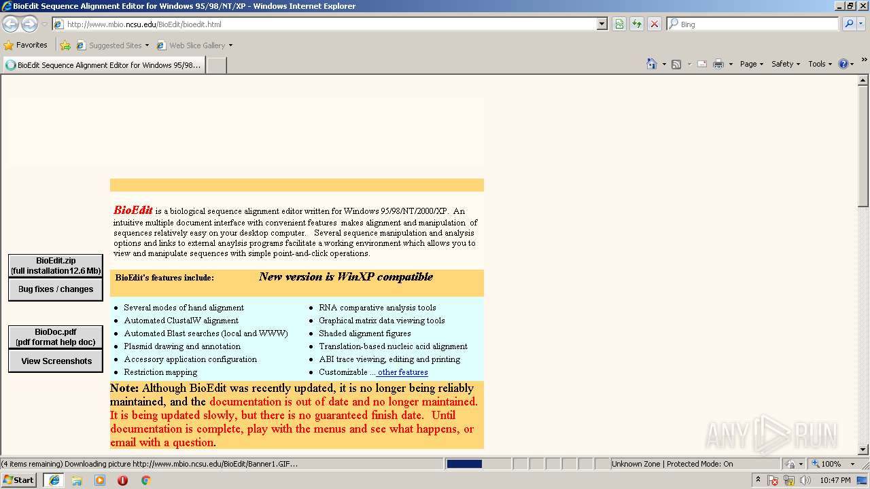The image size is (870, 489).
Task: Open the Bug fixes / changes button
Action: click(56, 289)
